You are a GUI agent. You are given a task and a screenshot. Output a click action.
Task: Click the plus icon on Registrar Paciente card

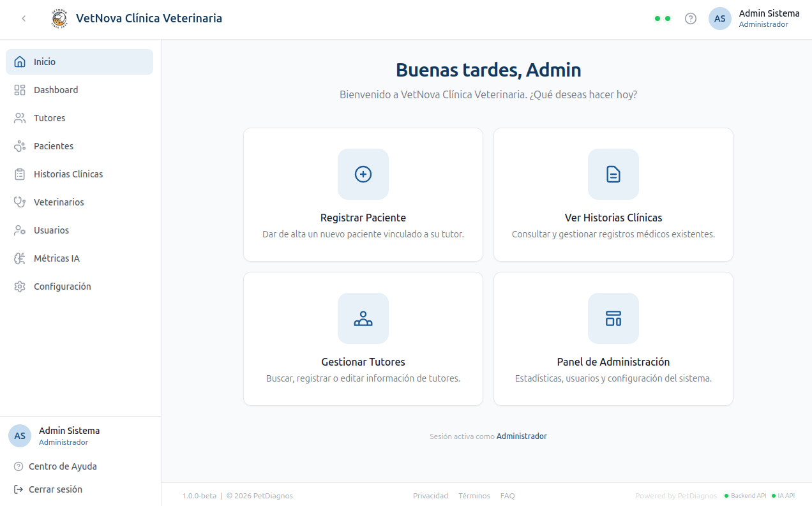tap(363, 174)
